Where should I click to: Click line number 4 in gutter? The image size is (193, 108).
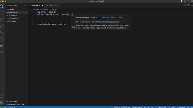coord(33,19)
